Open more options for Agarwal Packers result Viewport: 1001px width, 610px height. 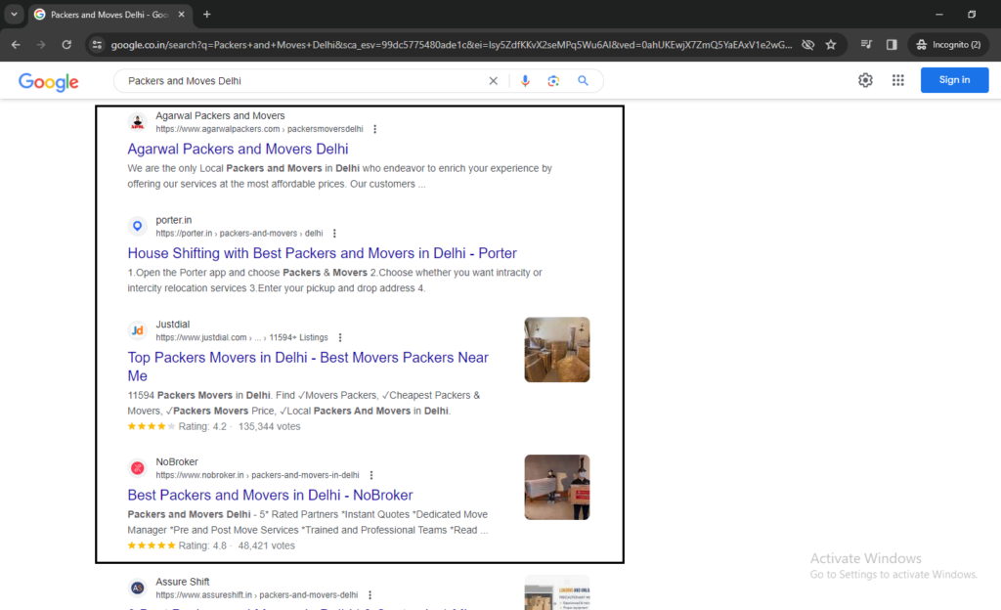click(375, 129)
